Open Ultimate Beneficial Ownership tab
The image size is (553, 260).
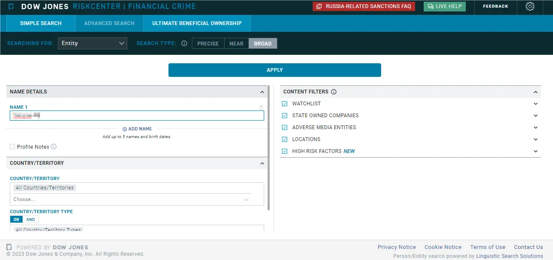pos(197,23)
